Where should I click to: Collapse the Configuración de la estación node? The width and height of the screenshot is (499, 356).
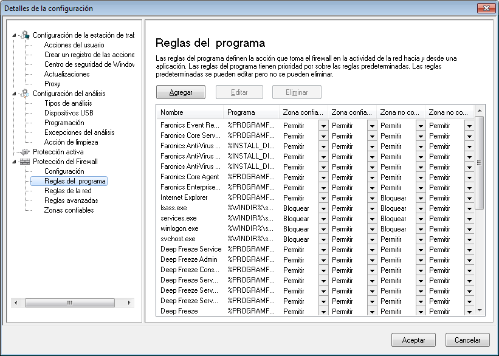(x=14, y=35)
